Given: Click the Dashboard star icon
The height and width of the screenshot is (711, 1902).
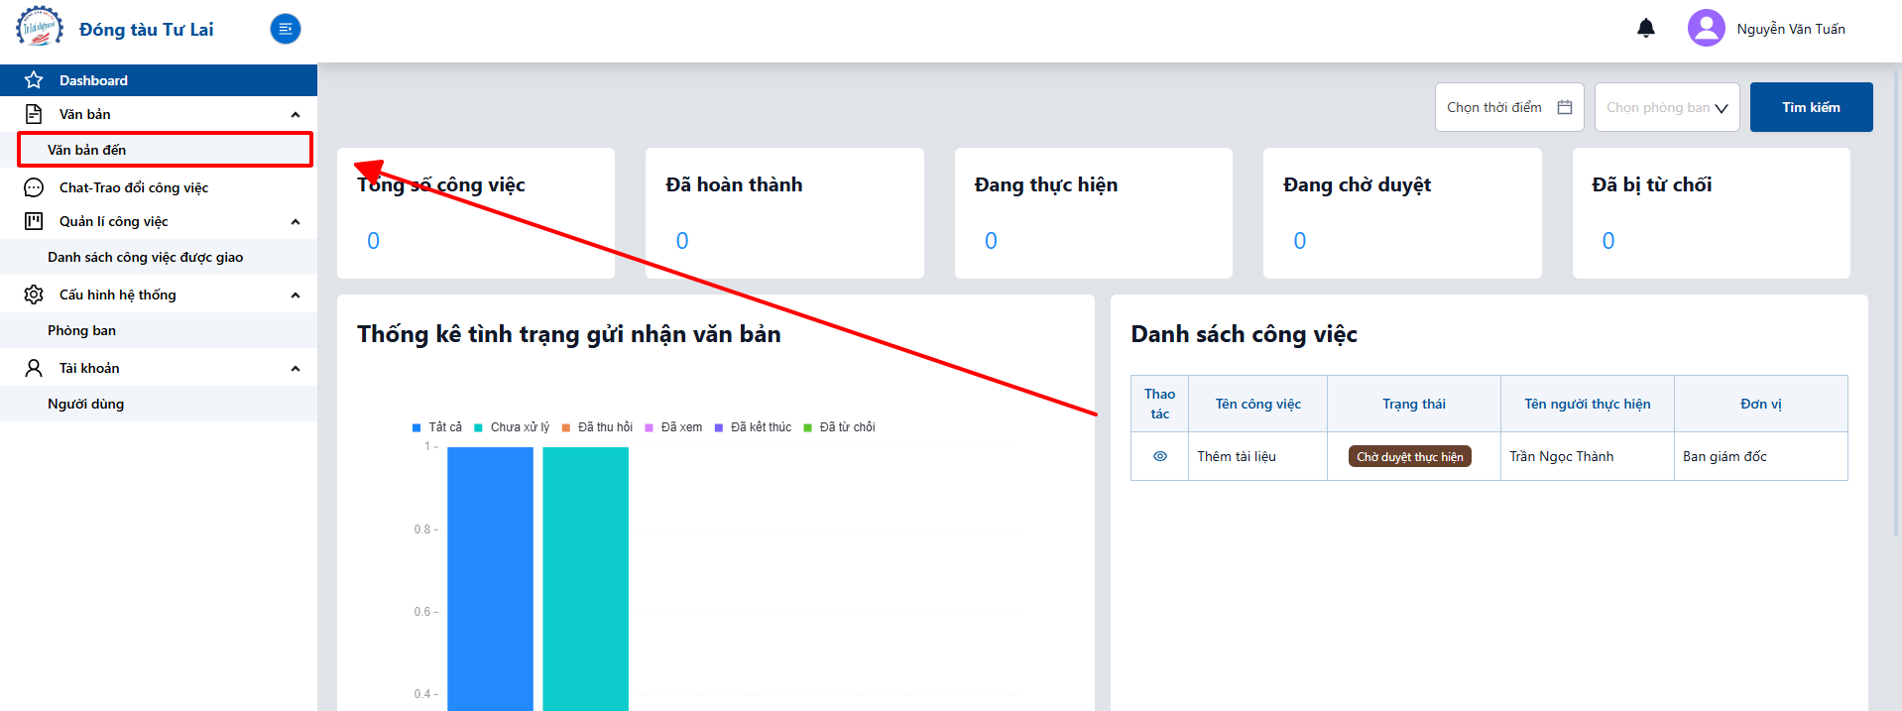Looking at the screenshot, I should [x=34, y=80].
